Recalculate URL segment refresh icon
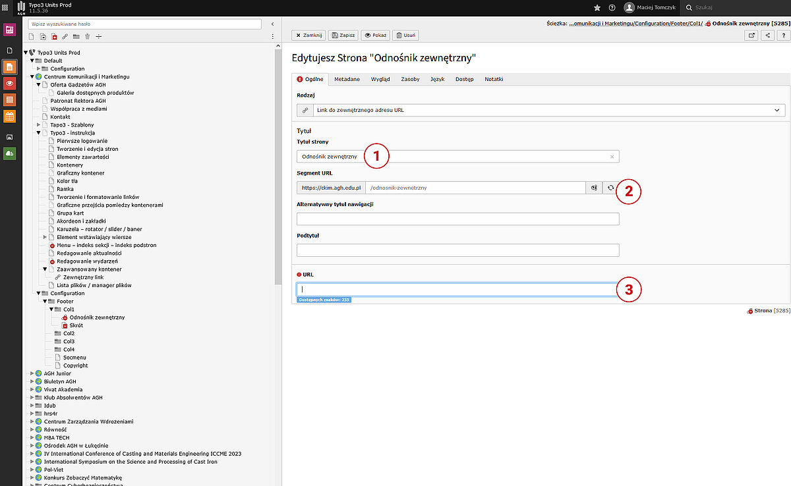Screen dimensions: 791x486 click(610, 188)
